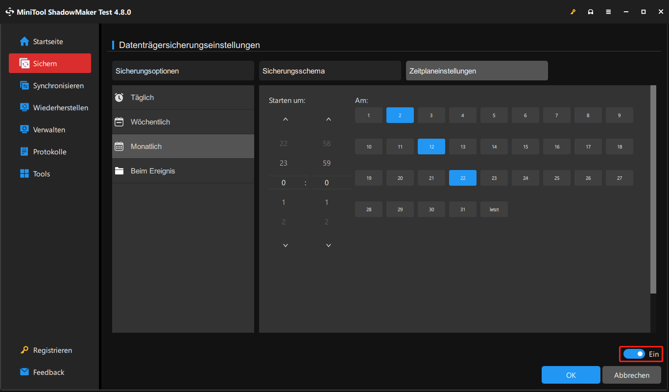The width and height of the screenshot is (669, 392).
Task: Expand the minute value downward with the arrow
Action: [x=328, y=245]
